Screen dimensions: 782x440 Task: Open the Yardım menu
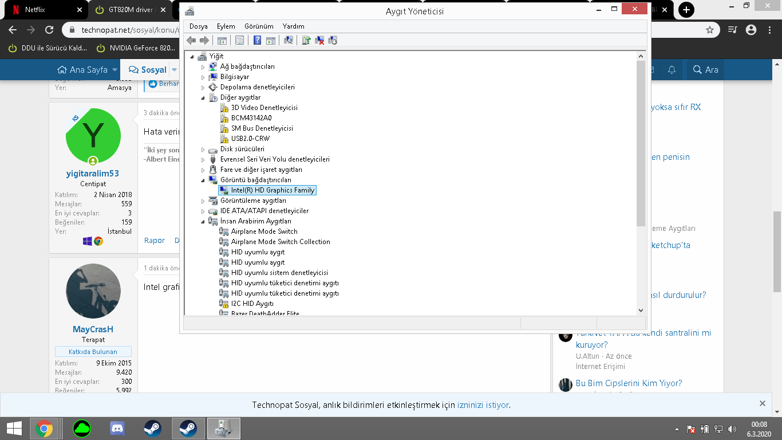[294, 26]
